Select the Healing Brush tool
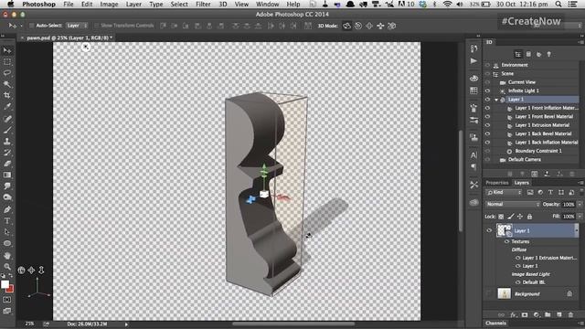The width and height of the screenshot is (585, 329). 7,119
